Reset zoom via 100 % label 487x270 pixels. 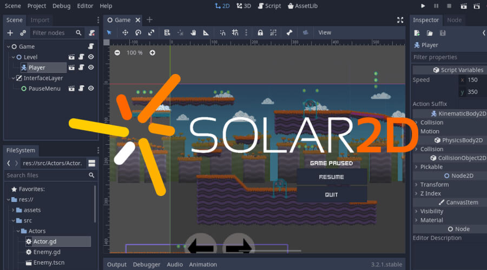(x=135, y=53)
